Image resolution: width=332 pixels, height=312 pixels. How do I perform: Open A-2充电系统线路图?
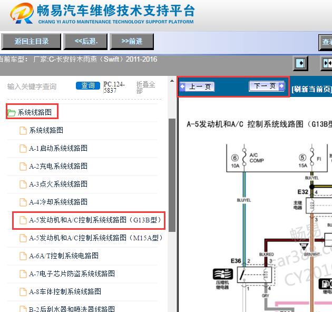58,166
